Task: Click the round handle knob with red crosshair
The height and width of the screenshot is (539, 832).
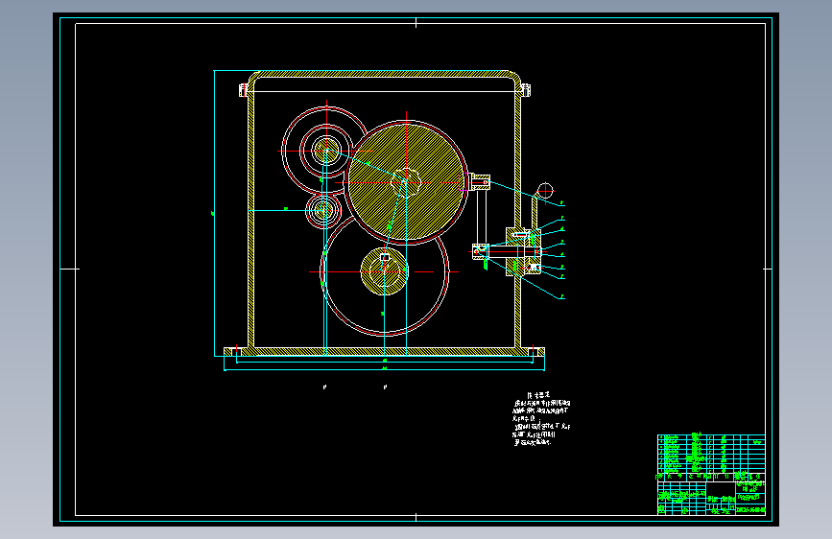Action: coord(545,190)
